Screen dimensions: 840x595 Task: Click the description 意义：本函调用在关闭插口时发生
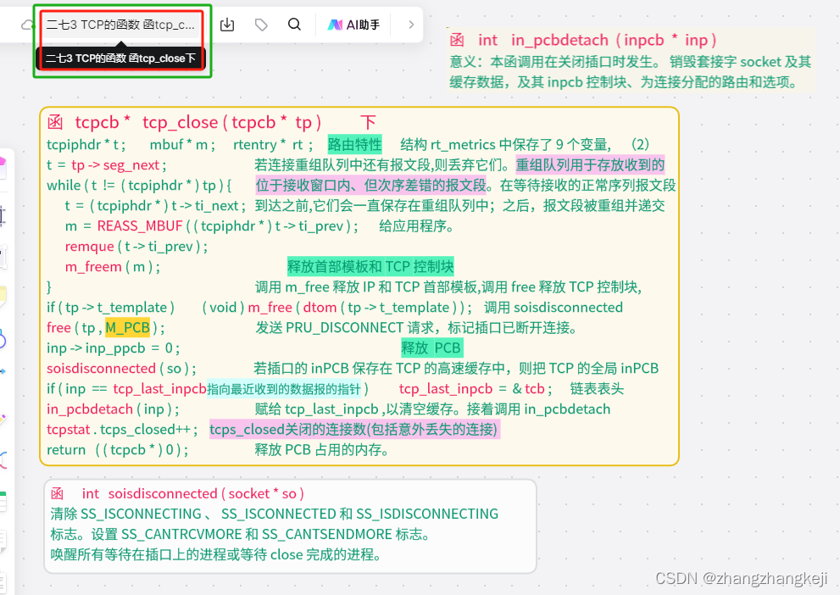coord(555,62)
